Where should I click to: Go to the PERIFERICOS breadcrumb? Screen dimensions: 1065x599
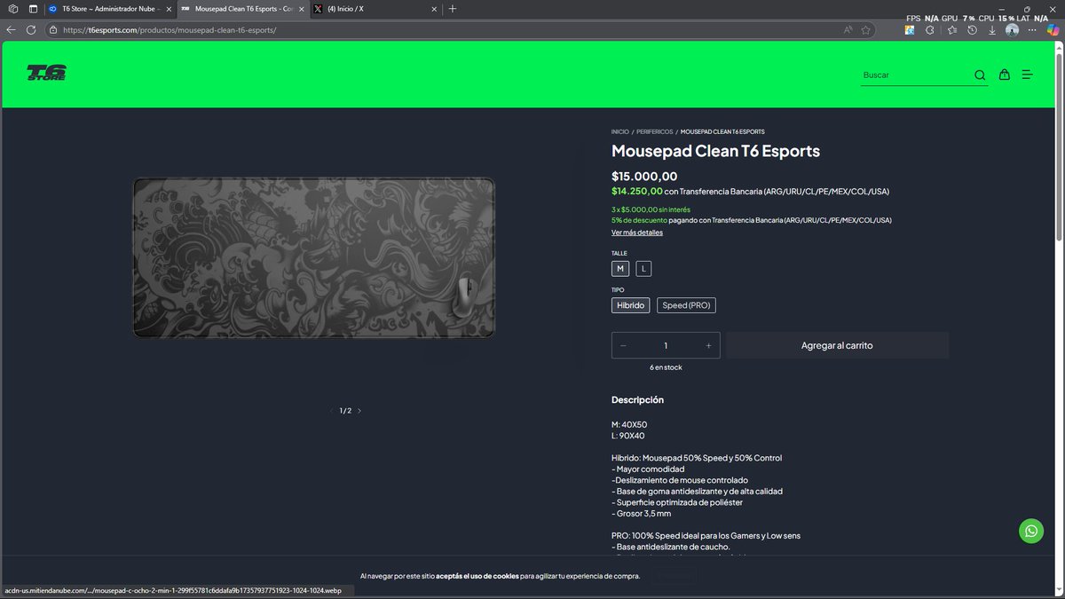(655, 131)
